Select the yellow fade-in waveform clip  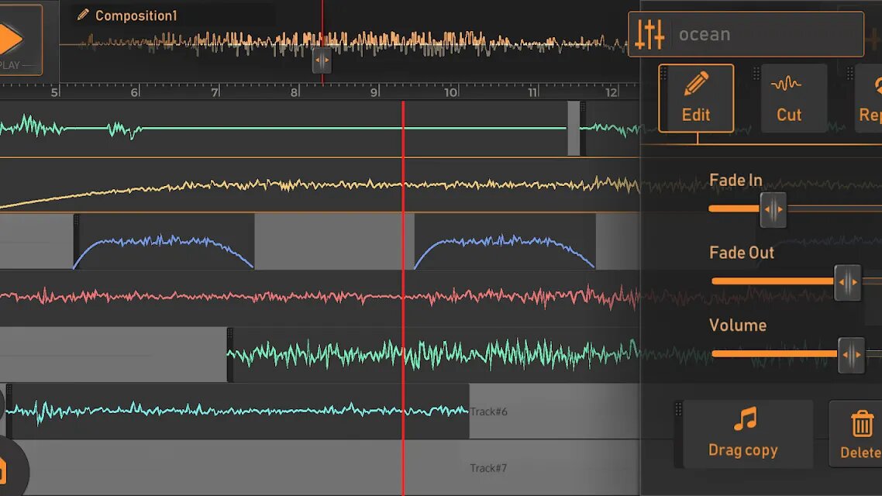tap(319, 185)
